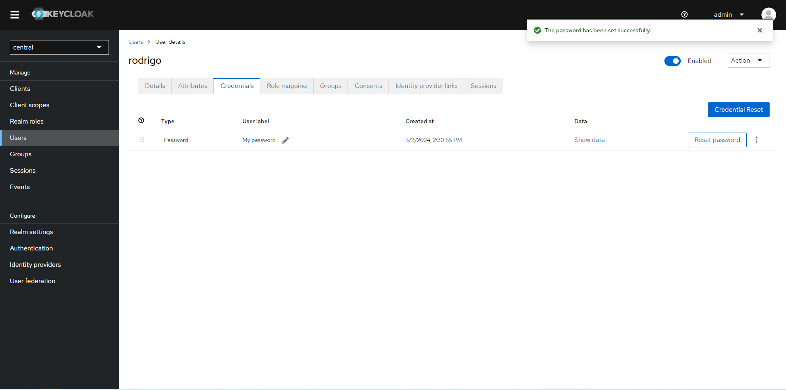Click the user avatar icon

click(768, 14)
